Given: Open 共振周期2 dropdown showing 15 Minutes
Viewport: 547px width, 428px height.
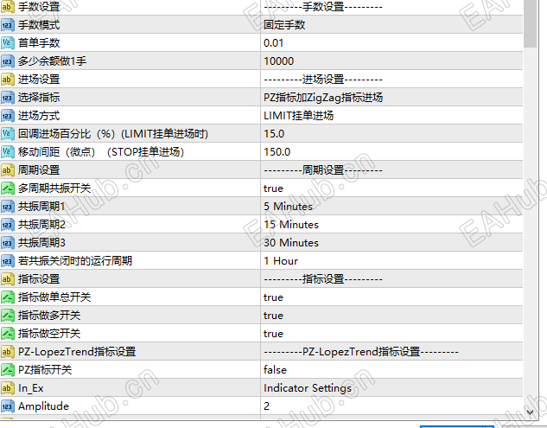Looking at the screenshot, I should (391, 225).
